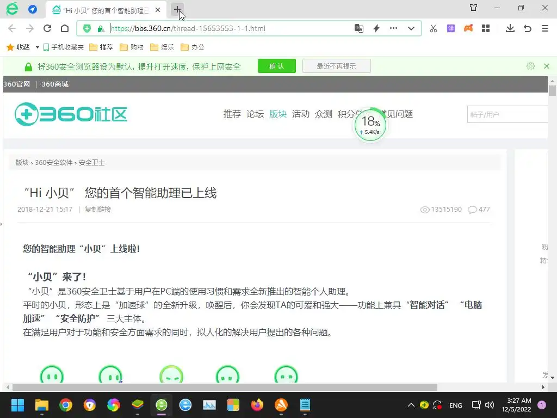The image size is (557, 418).
Task: Select the 版块 nav item
Action: (278, 114)
